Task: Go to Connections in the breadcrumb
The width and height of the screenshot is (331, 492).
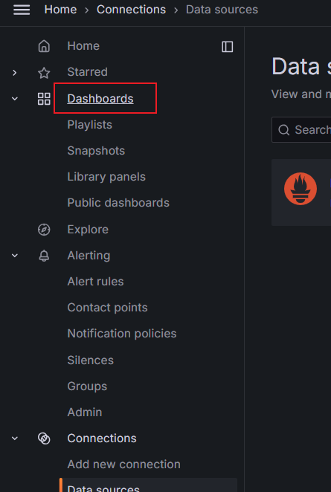Action: pos(131,10)
